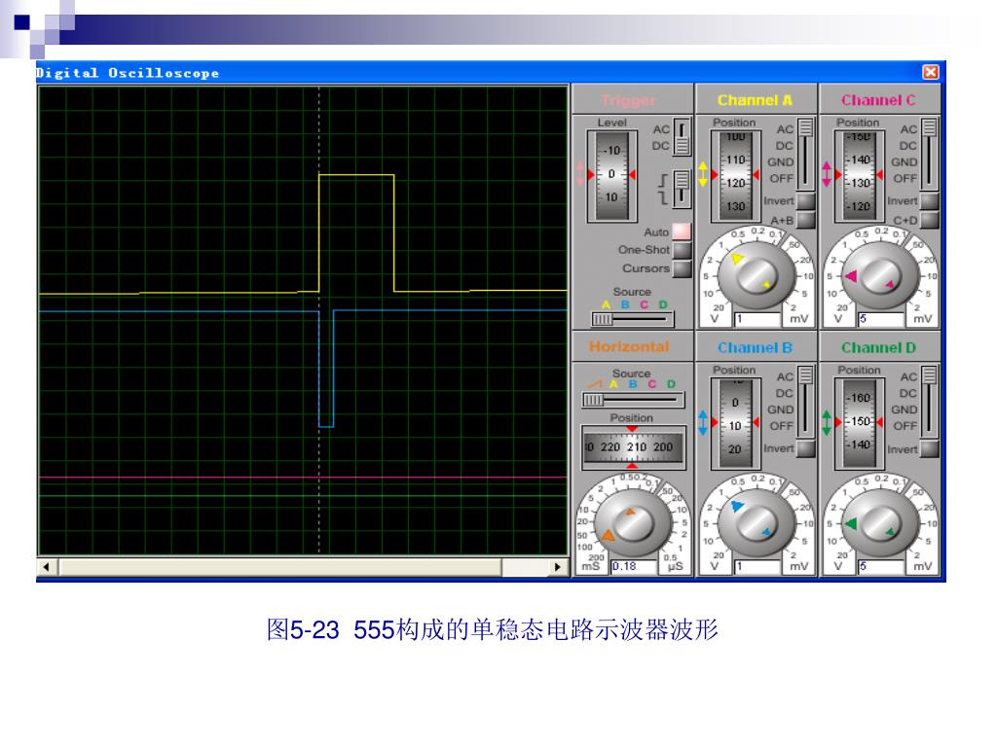Click Channel C coupling mode slider
The width and height of the screenshot is (997, 747).
click(929, 154)
